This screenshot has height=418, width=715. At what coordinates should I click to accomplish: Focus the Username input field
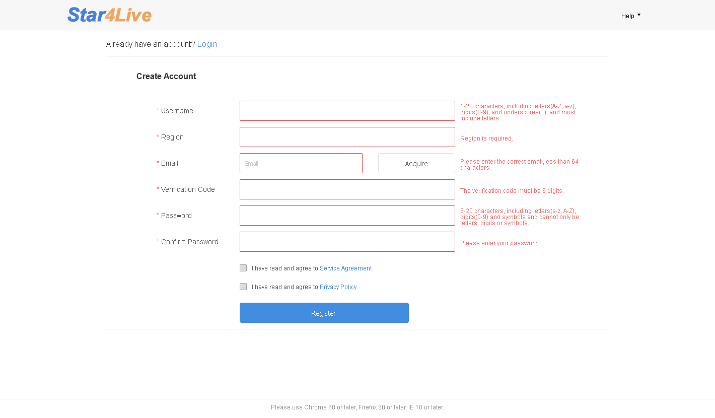[x=347, y=111]
